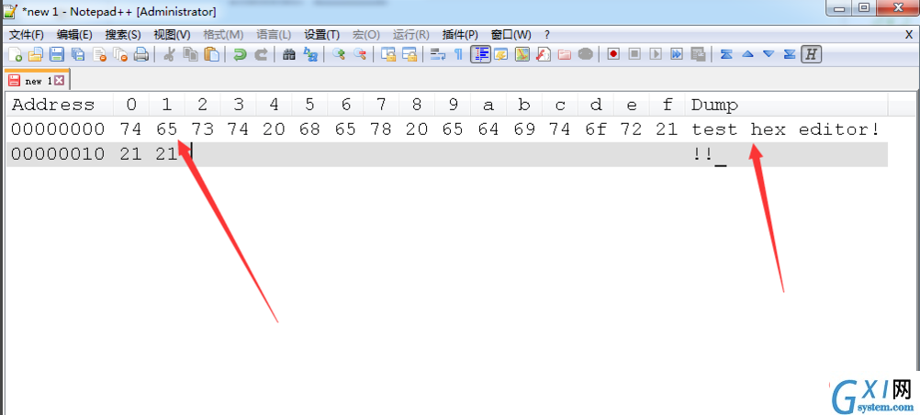Click hex byte 68
Screen dimensions: 920x415
coord(309,129)
